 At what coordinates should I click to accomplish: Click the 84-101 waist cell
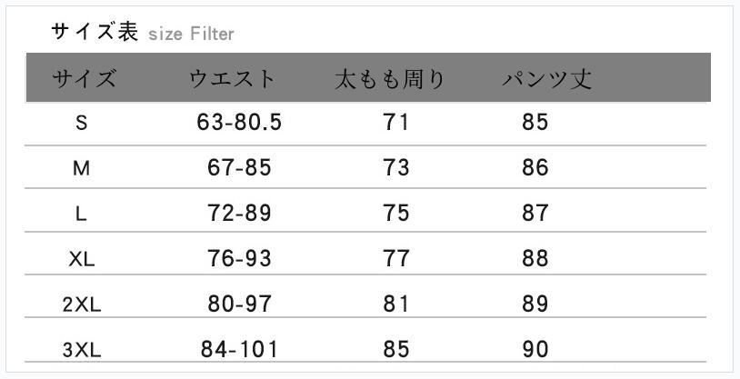tap(239, 348)
